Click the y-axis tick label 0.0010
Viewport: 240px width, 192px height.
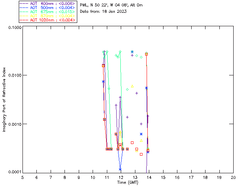point(15,124)
